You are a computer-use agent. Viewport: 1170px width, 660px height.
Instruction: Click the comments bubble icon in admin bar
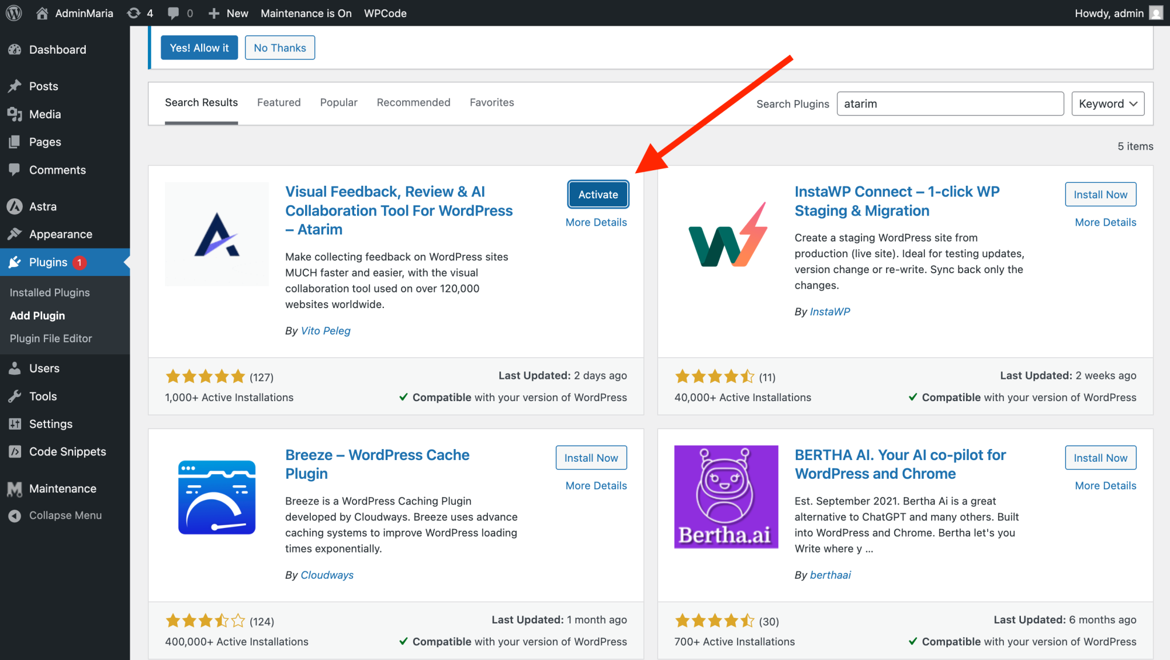pos(173,13)
